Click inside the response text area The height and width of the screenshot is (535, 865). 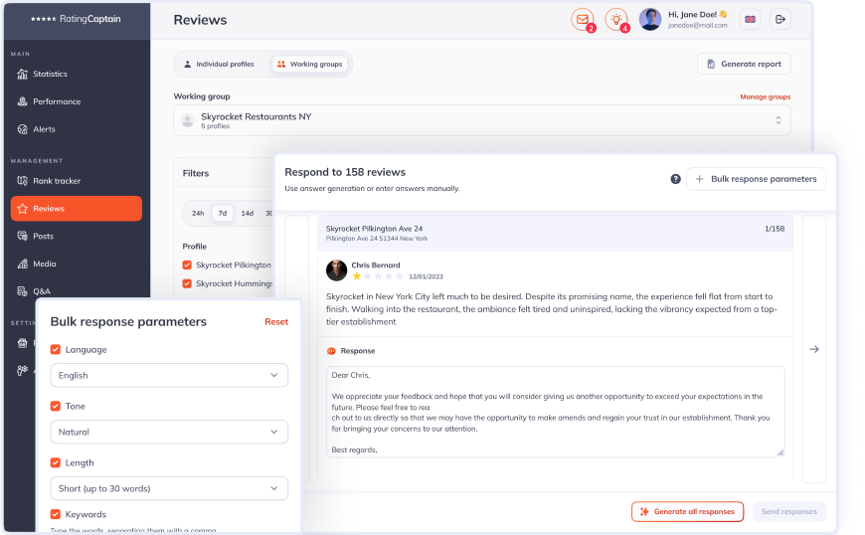pyautogui.click(x=555, y=412)
